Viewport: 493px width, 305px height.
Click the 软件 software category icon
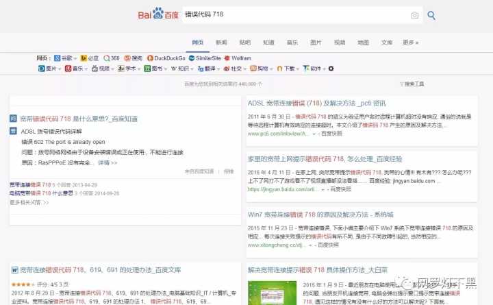pyautogui.click(x=306, y=69)
